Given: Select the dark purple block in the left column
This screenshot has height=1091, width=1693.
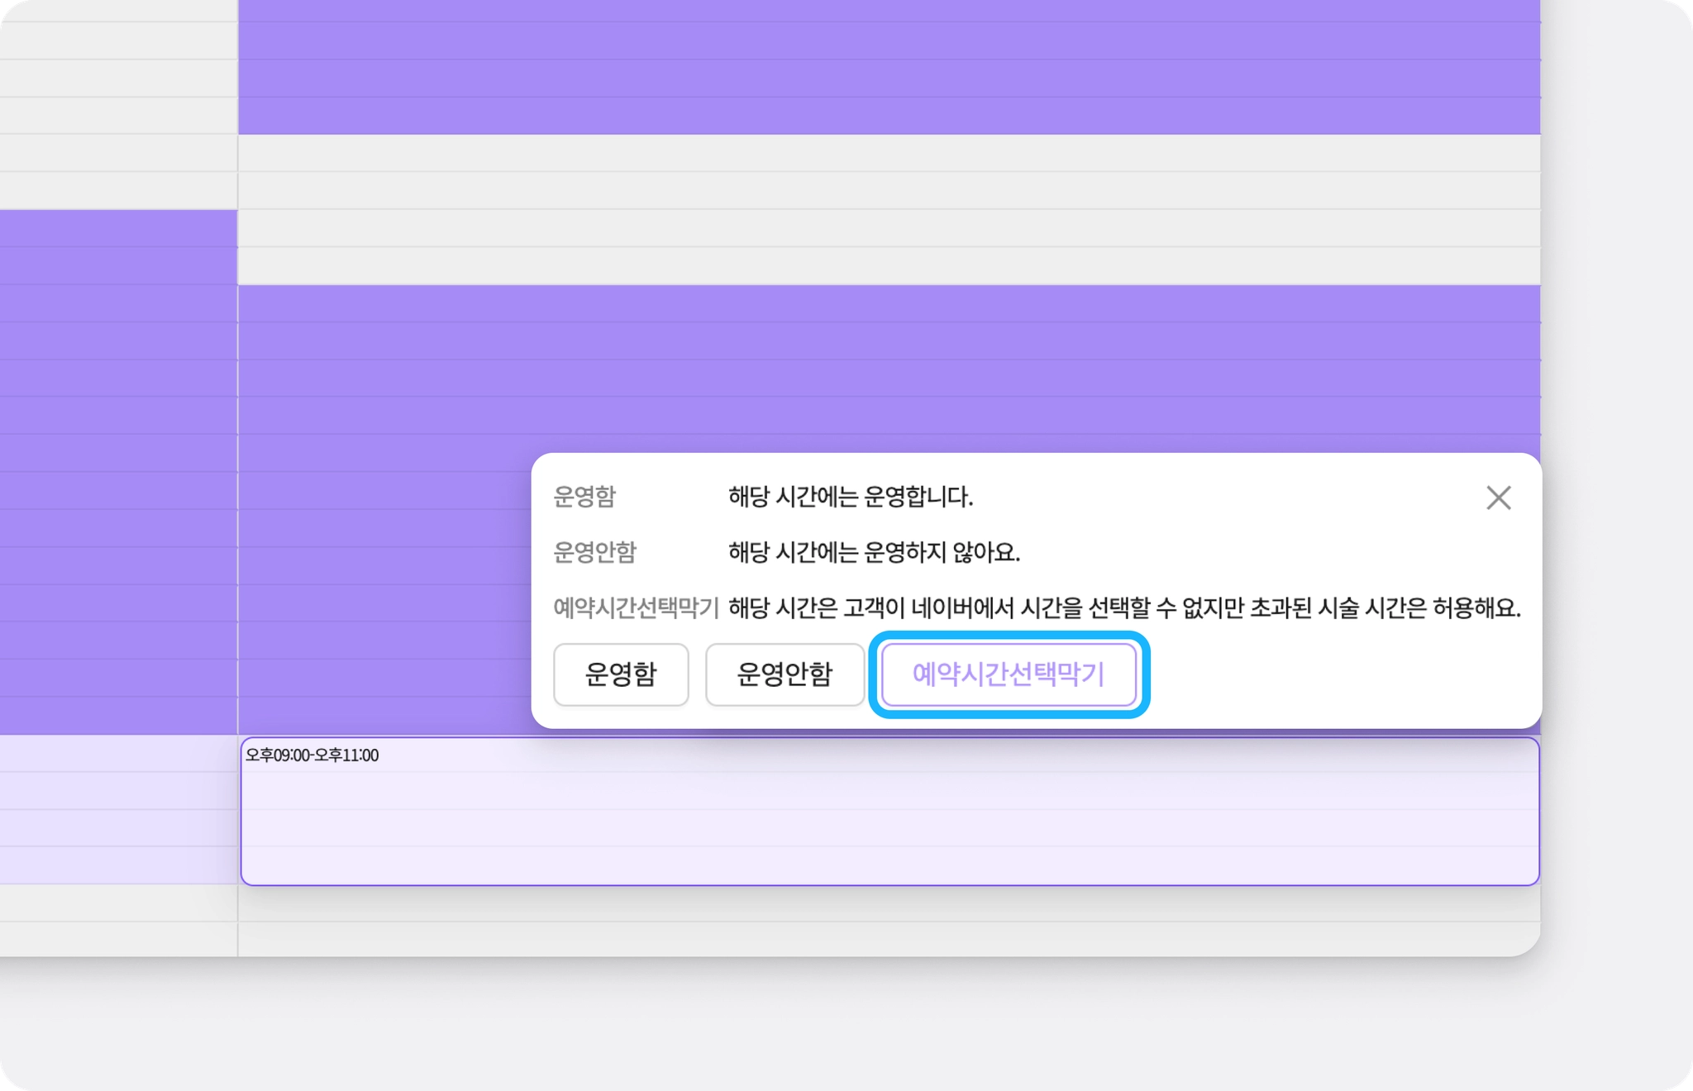Looking at the screenshot, I should tap(118, 471).
